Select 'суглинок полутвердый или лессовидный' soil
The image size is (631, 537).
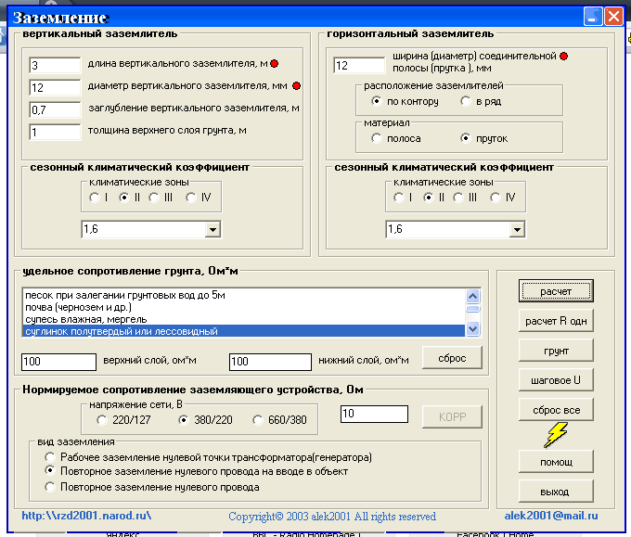244,331
